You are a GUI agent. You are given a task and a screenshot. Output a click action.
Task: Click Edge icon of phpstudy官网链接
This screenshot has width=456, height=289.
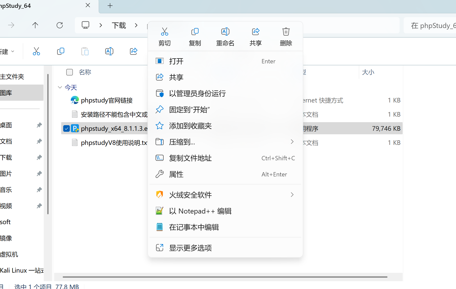point(75,100)
